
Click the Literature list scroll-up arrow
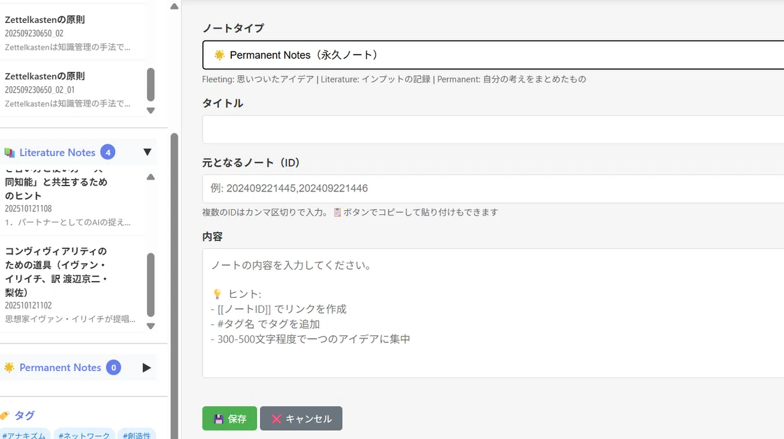[x=151, y=177]
